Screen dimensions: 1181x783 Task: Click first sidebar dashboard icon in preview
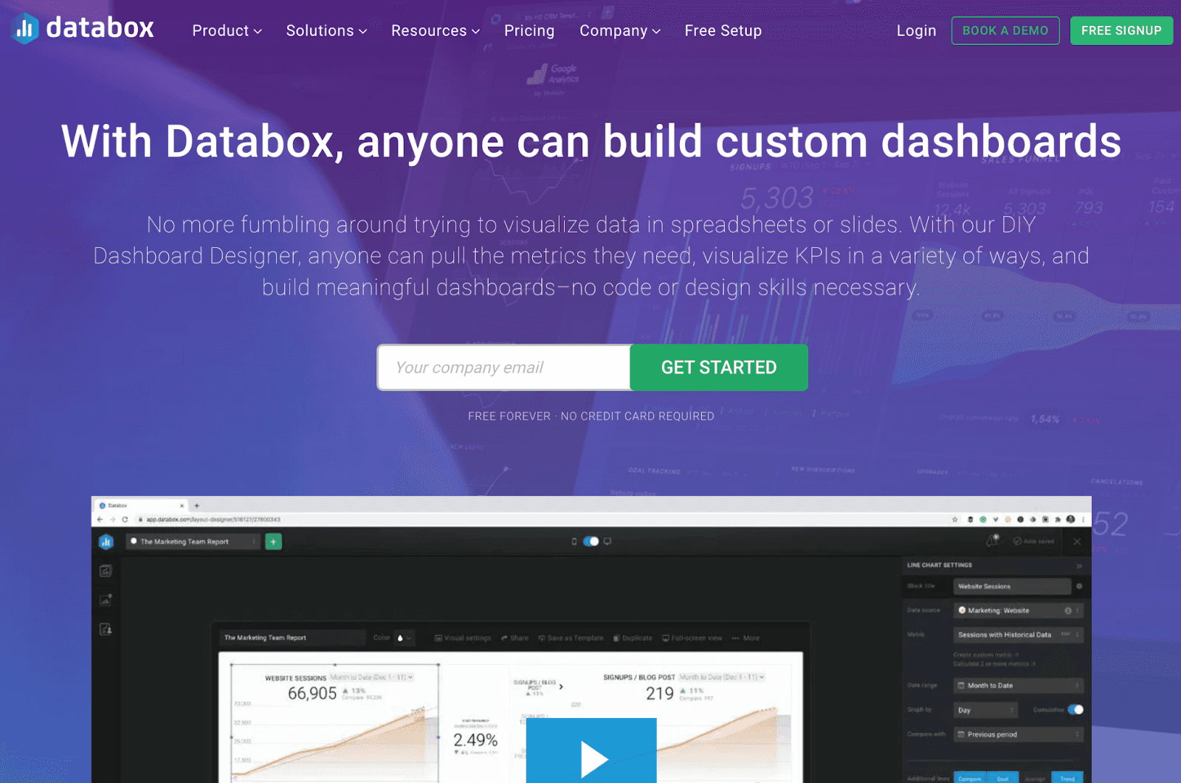tap(106, 570)
